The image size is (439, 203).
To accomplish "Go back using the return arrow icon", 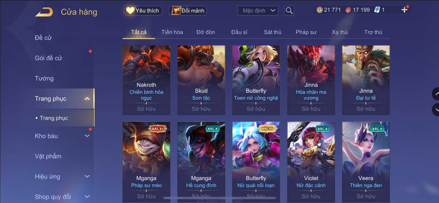I will [x=44, y=12].
